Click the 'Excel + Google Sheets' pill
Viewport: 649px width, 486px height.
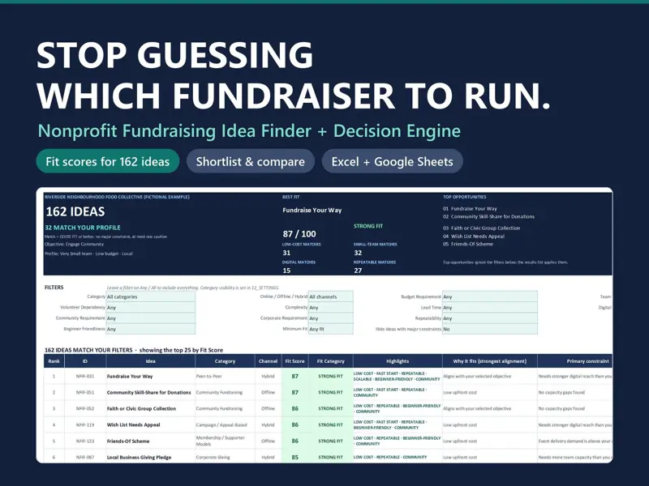click(x=392, y=161)
